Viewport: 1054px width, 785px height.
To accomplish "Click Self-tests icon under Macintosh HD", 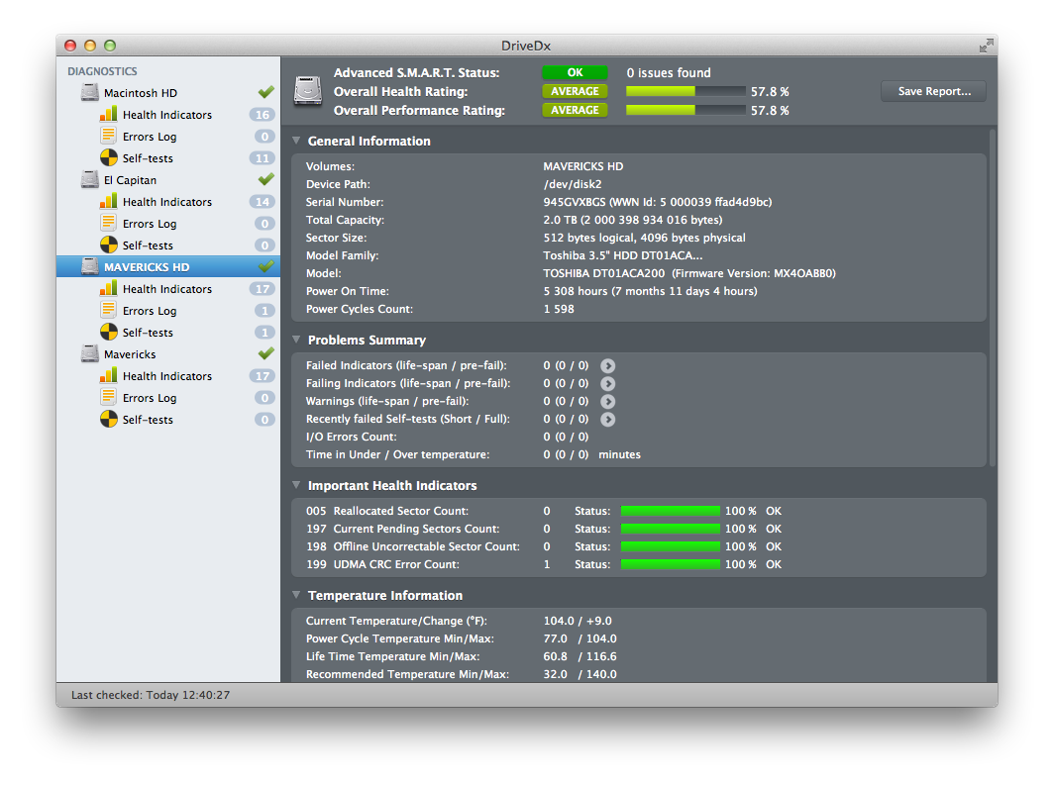I will click(x=108, y=157).
